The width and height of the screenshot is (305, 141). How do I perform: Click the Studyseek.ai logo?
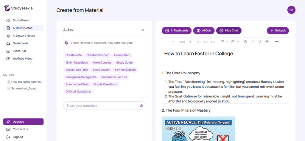coord(19,8)
